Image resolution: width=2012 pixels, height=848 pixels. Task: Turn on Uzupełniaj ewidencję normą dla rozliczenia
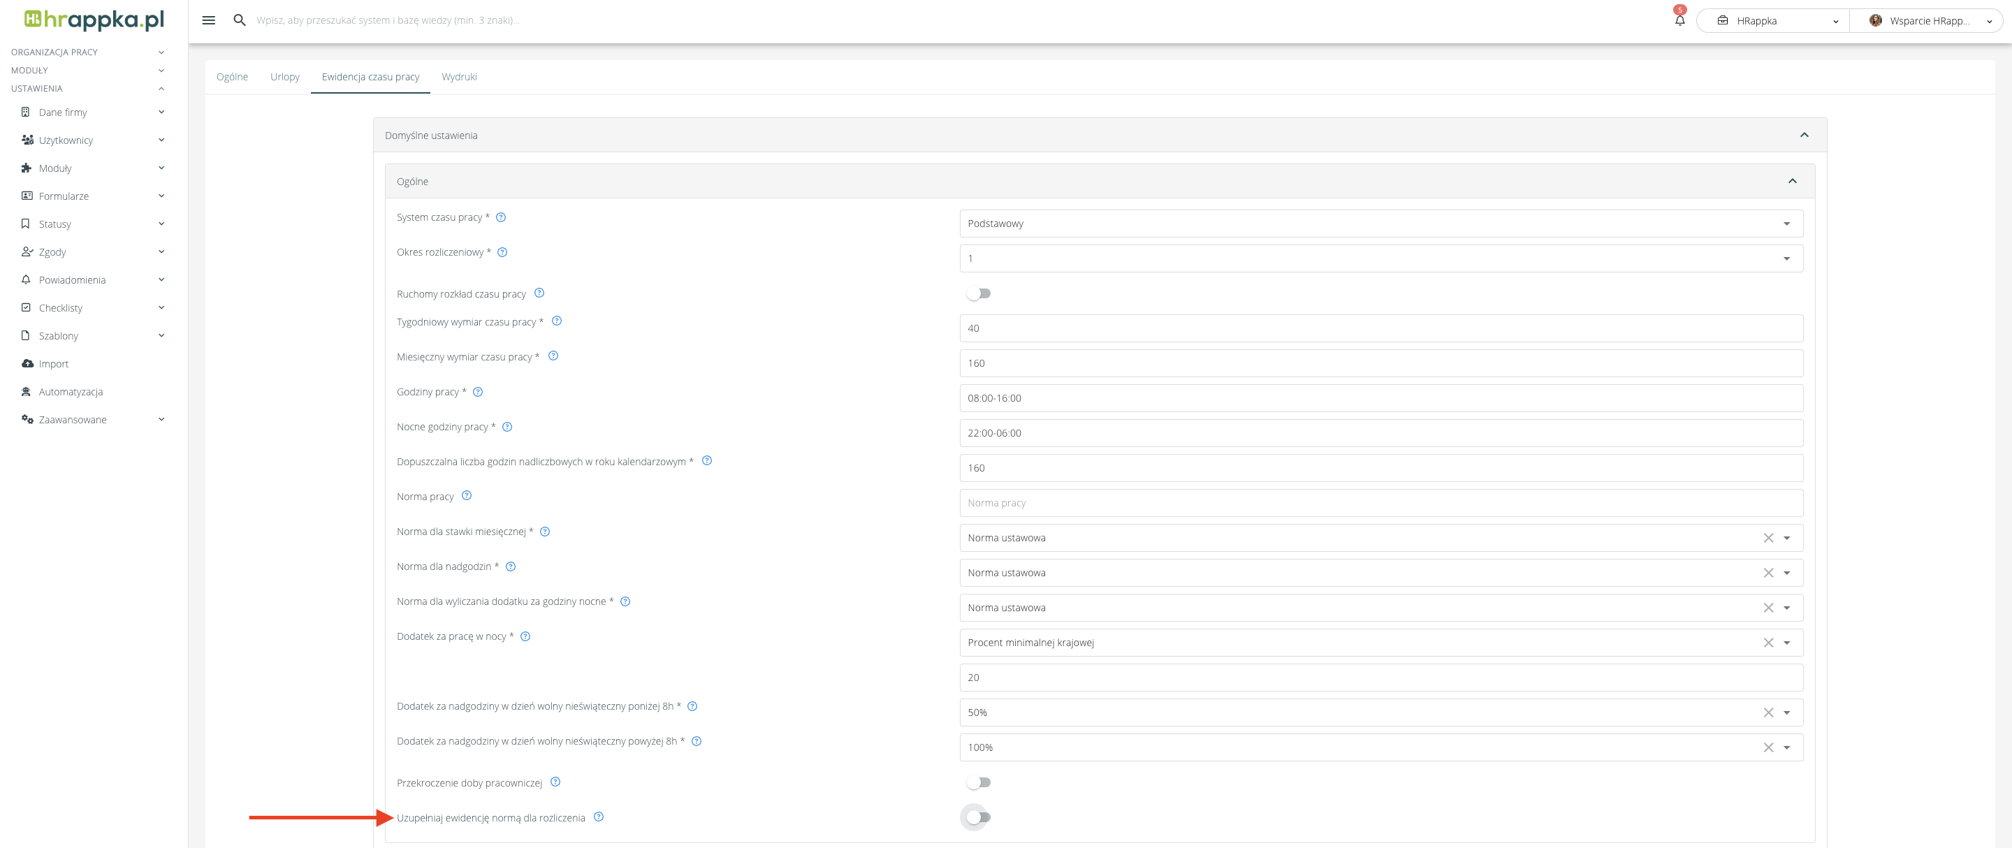point(978,817)
